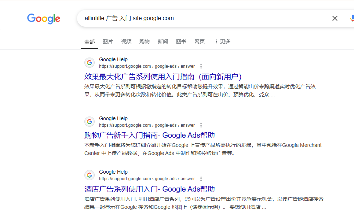Click the three-dot icon beside the first result URL
The image size is (354, 222).
click(201, 66)
